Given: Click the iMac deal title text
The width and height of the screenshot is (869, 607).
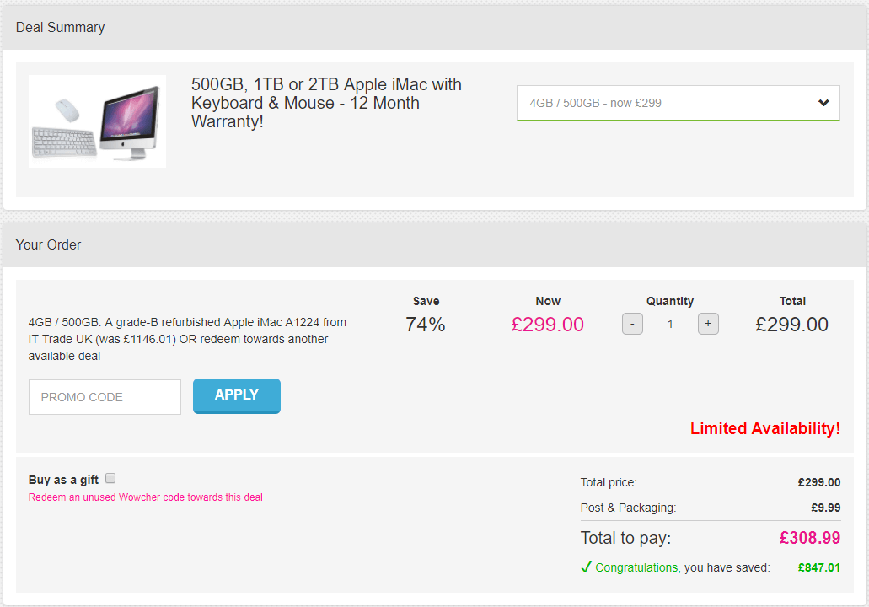Looking at the screenshot, I should coord(326,103).
